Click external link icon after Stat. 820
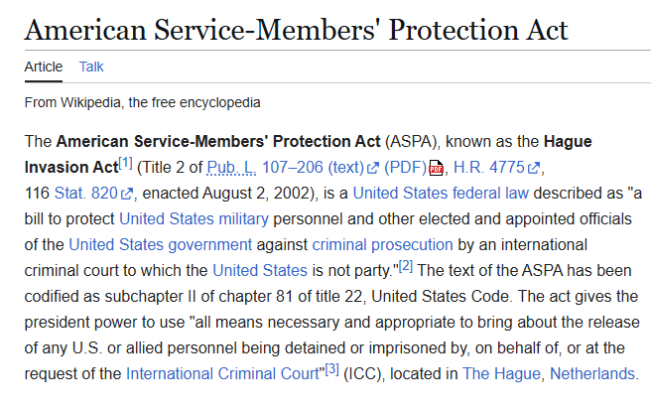The image size is (651, 411). (127, 194)
